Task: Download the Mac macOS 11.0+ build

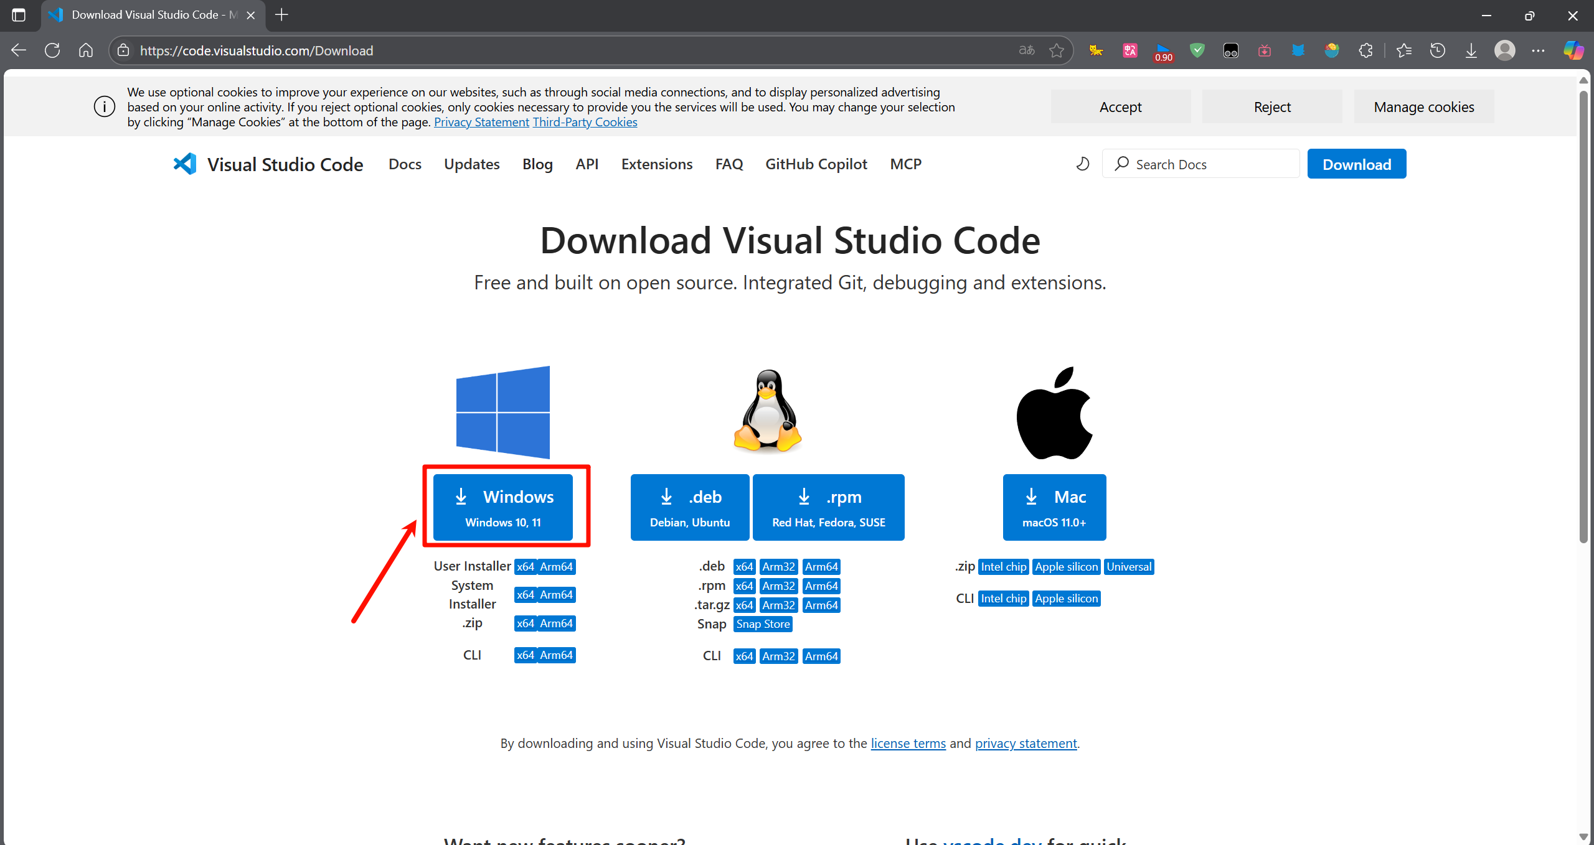Action: (1055, 507)
